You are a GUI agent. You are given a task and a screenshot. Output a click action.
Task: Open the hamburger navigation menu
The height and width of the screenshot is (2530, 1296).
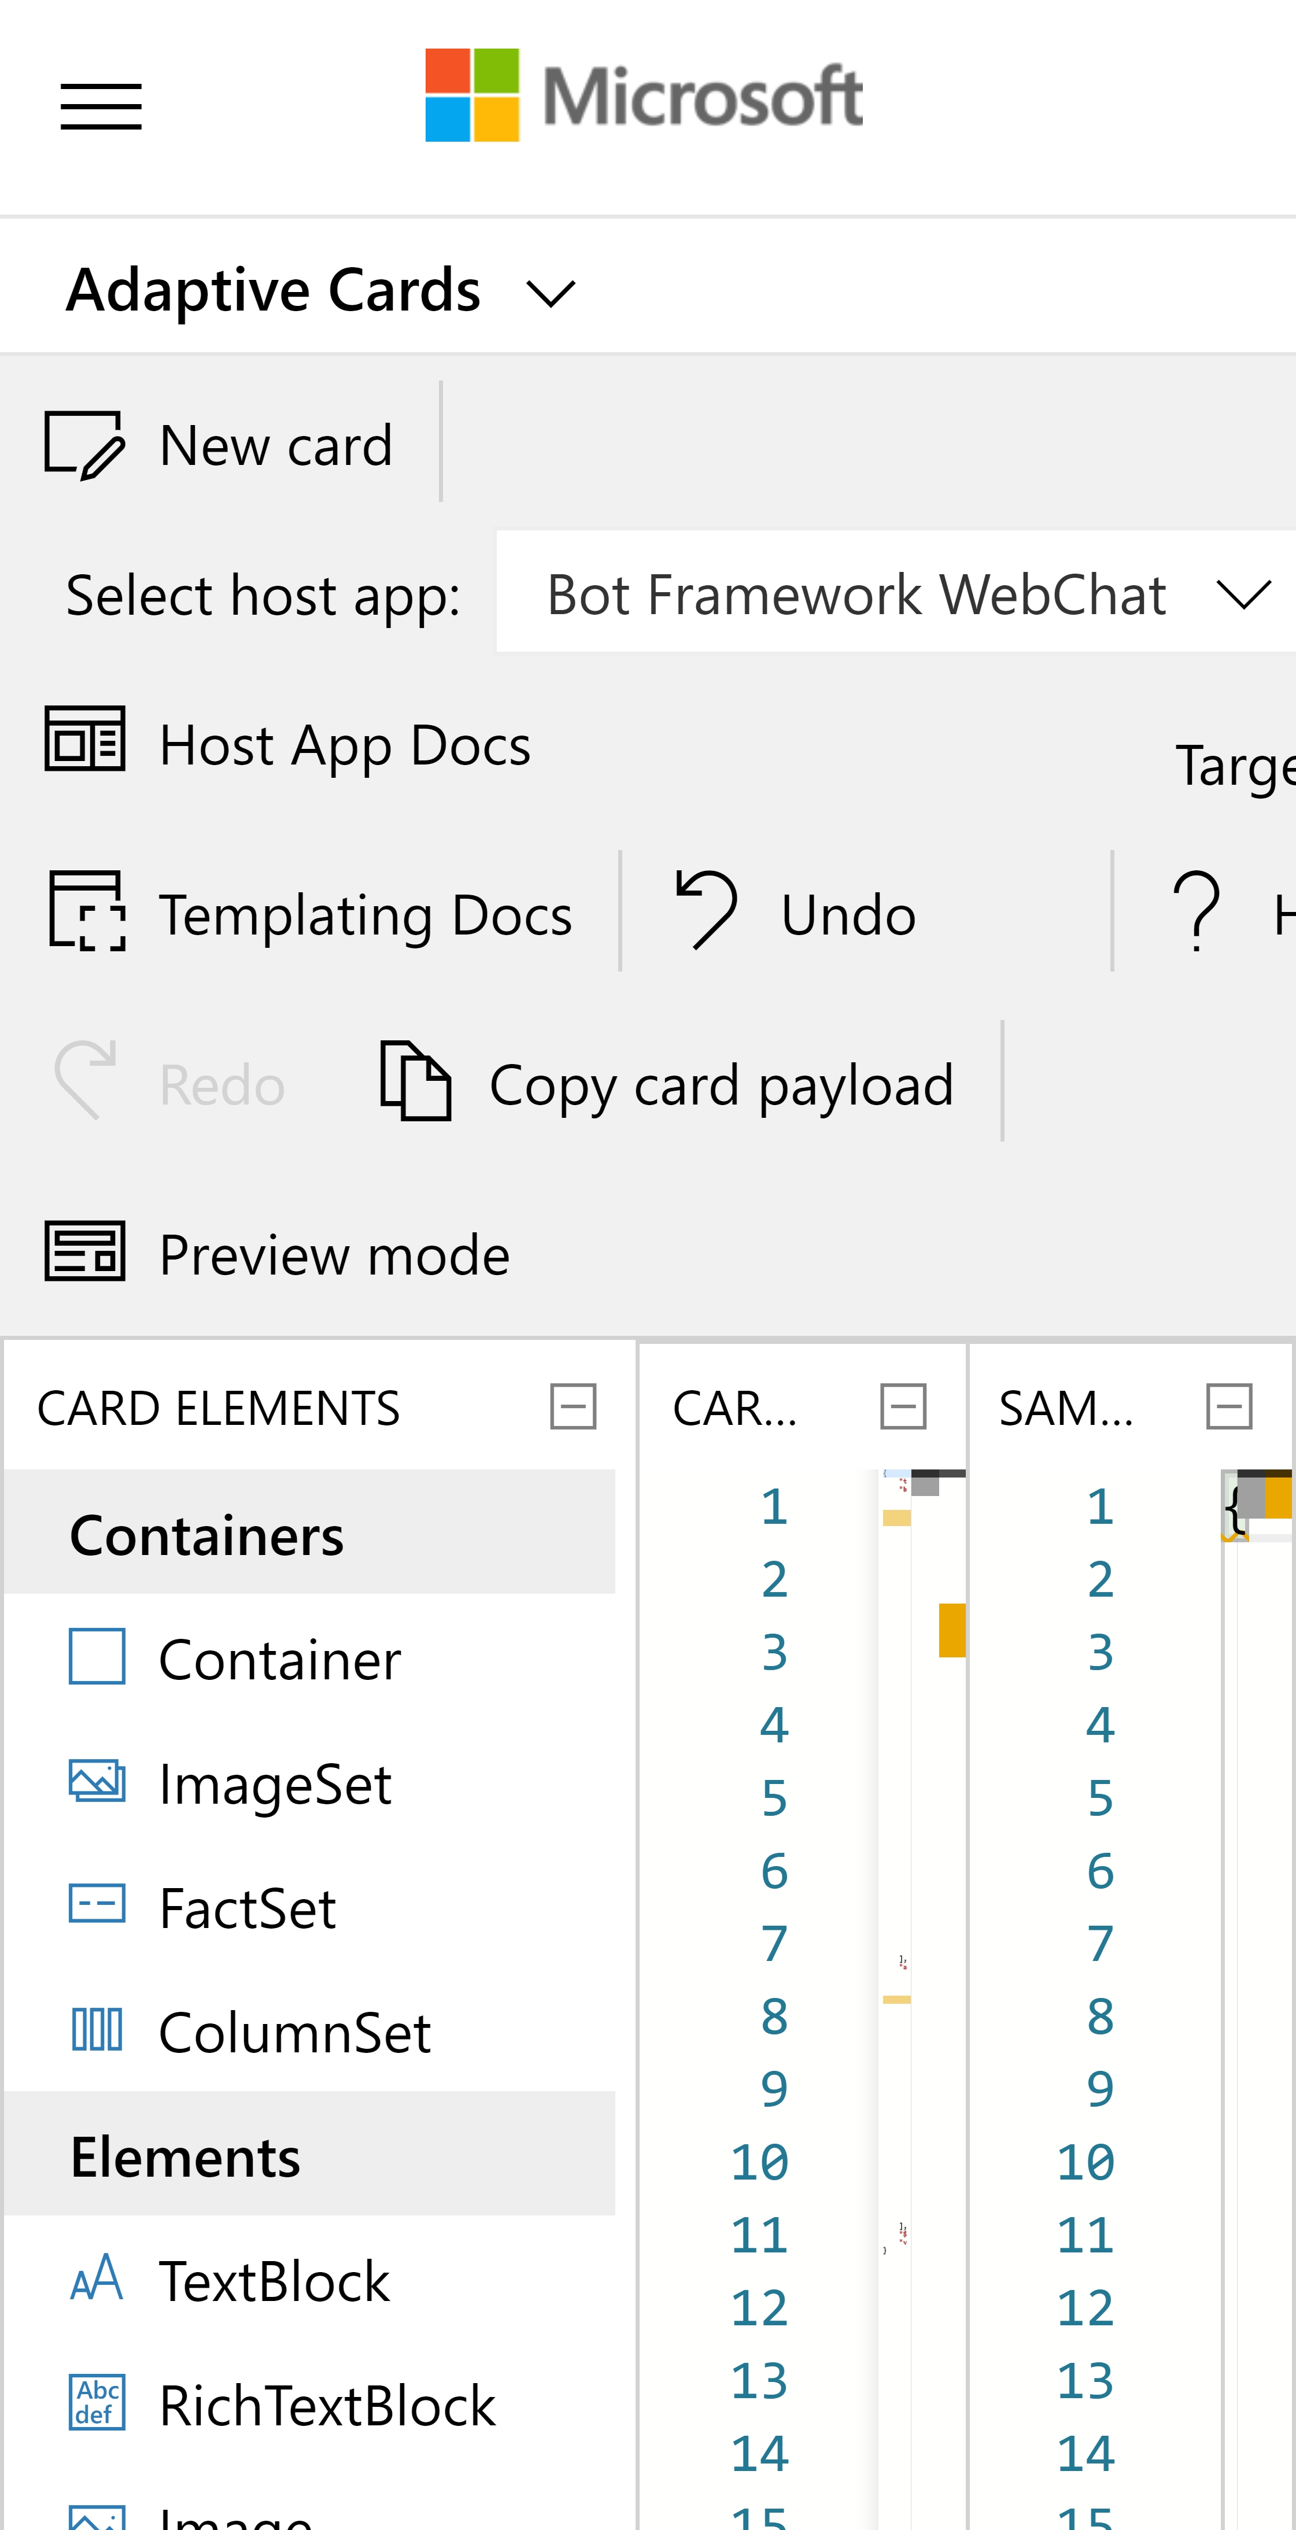coord(101,106)
